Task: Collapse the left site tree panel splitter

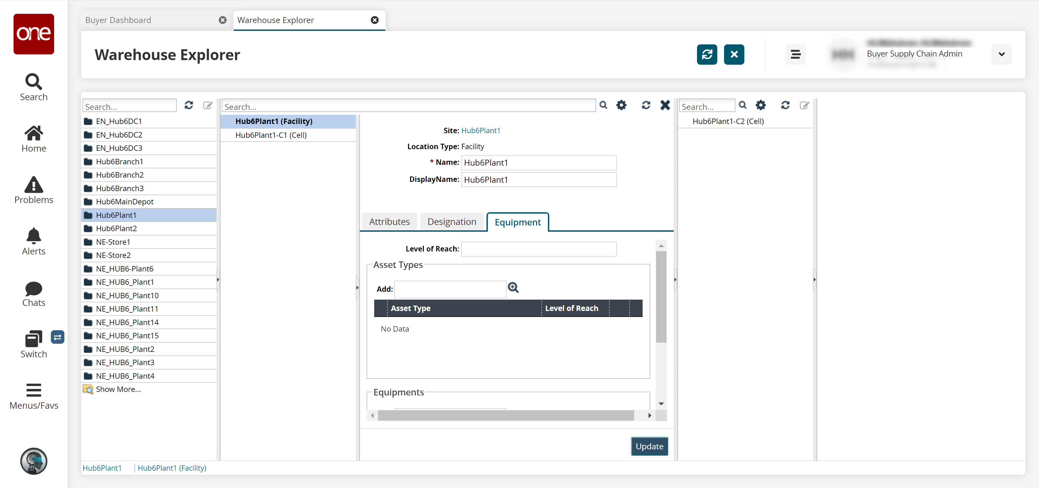Action: 218,280
